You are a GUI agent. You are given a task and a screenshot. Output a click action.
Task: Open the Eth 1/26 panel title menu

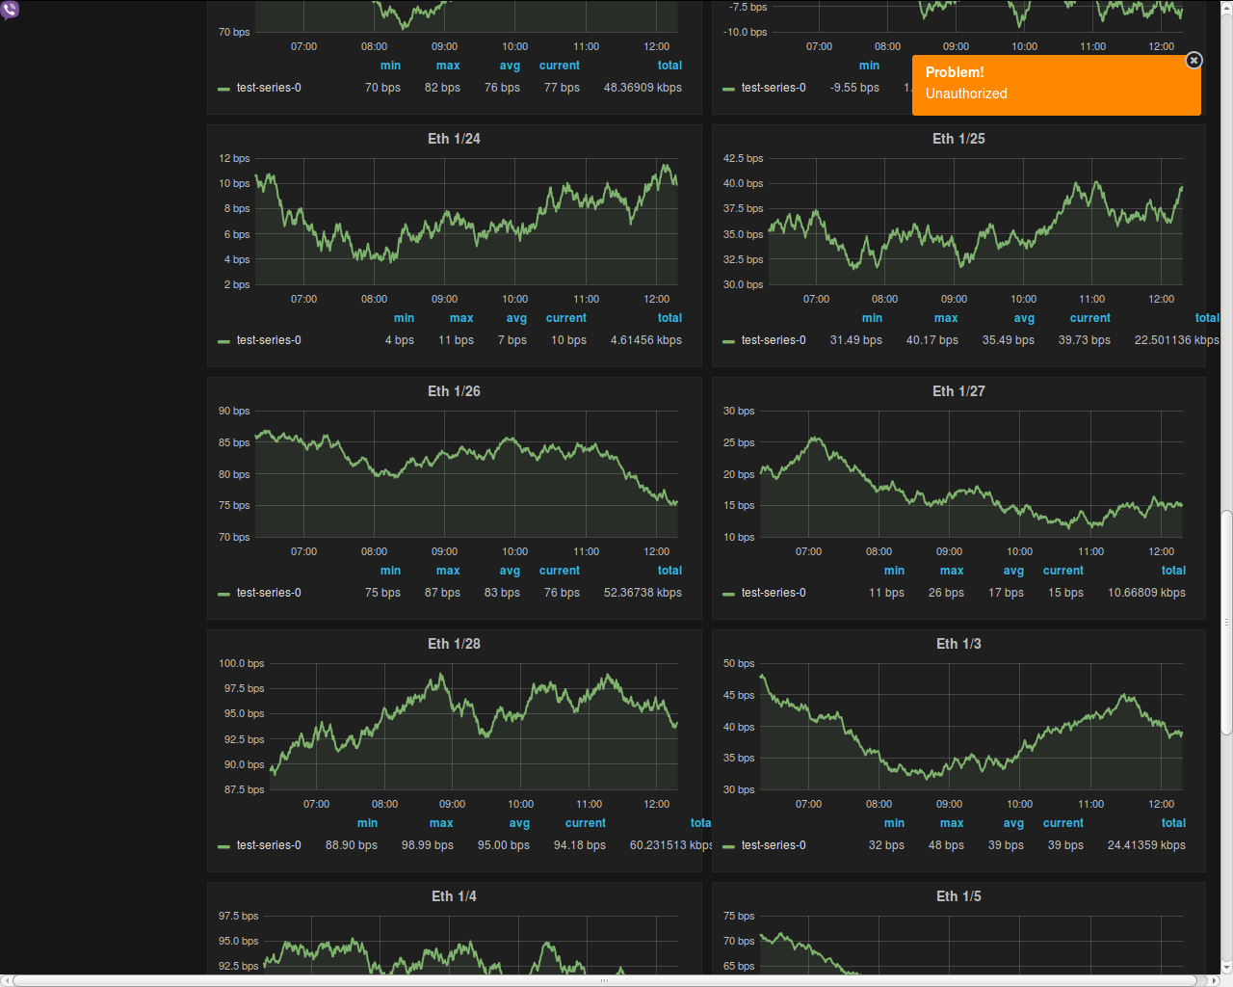(x=454, y=391)
